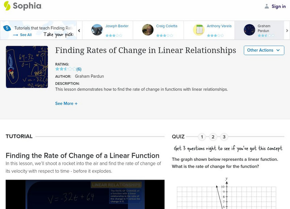Go to quiz question 3
This screenshot has width=290, height=209.
pos(224,137)
